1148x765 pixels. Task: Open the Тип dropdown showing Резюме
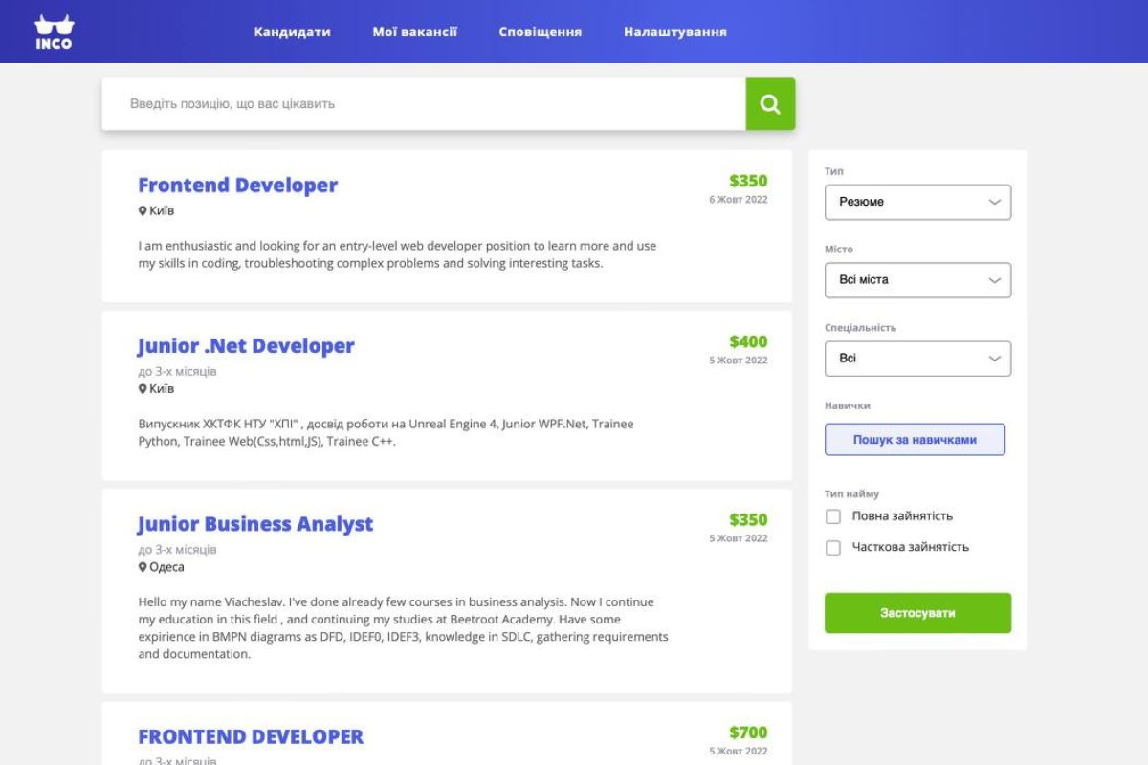coord(916,202)
